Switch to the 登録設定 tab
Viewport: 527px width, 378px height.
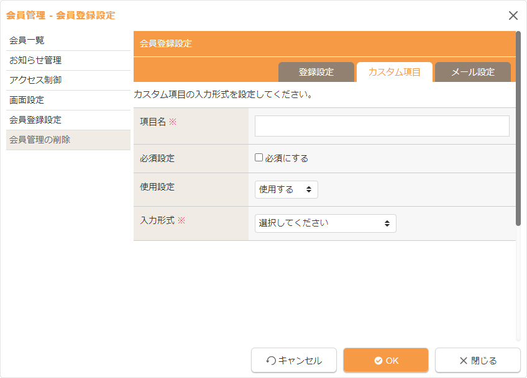[316, 72]
